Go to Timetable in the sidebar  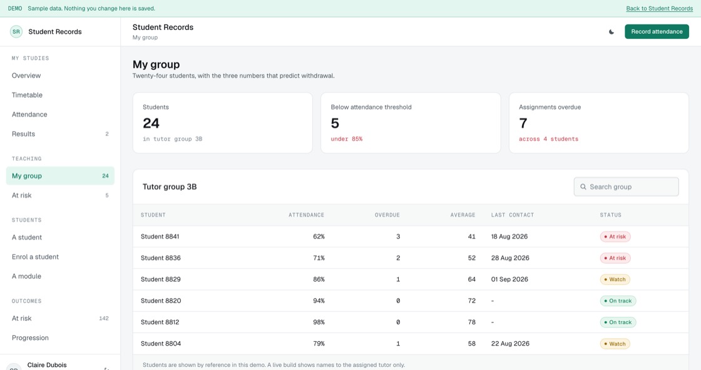pyautogui.click(x=60, y=95)
